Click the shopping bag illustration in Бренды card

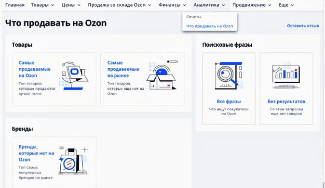[x=73, y=161]
